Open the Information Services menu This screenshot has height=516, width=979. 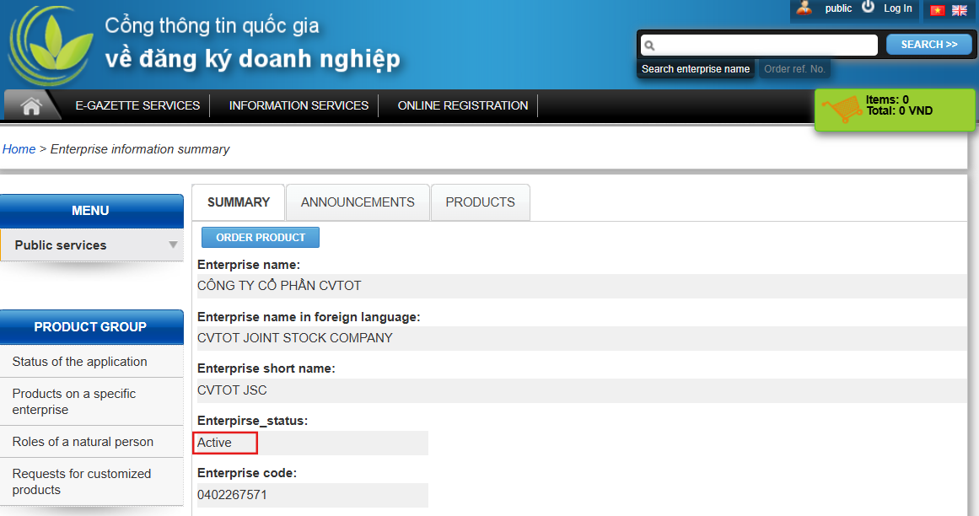pos(299,105)
